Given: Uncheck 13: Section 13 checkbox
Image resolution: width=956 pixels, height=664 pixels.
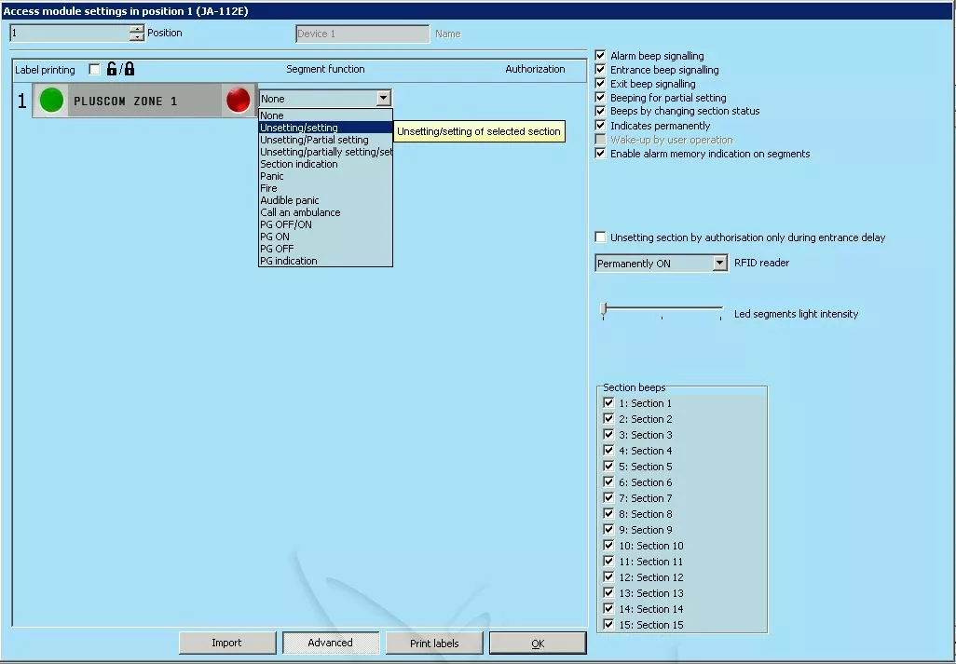Looking at the screenshot, I should (608, 592).
